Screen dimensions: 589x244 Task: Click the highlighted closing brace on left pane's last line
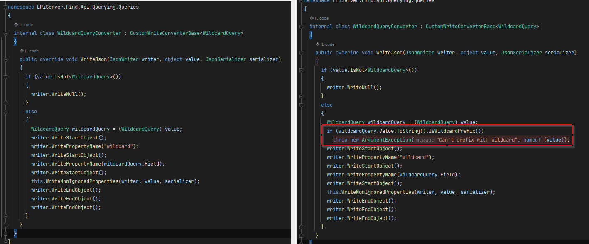(x=15, y=234)
